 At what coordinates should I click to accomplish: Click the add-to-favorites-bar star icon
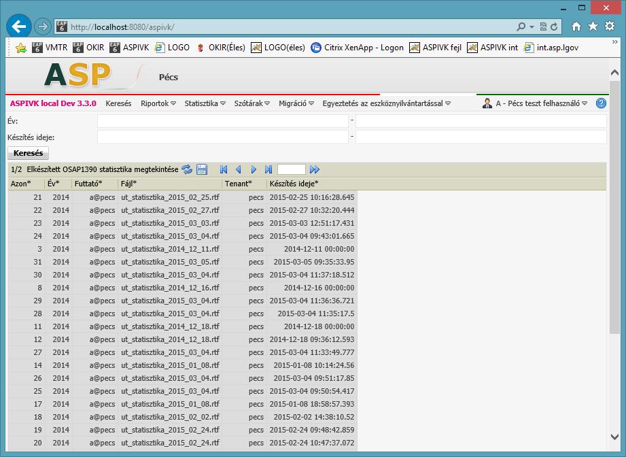21,48
